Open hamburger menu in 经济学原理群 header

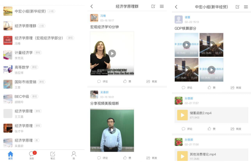point(162,6)
